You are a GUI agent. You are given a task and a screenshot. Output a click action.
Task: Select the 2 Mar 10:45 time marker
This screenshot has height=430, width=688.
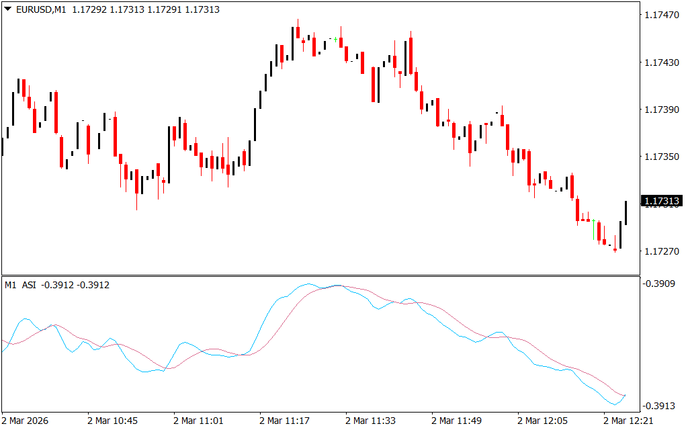(112, 421)
